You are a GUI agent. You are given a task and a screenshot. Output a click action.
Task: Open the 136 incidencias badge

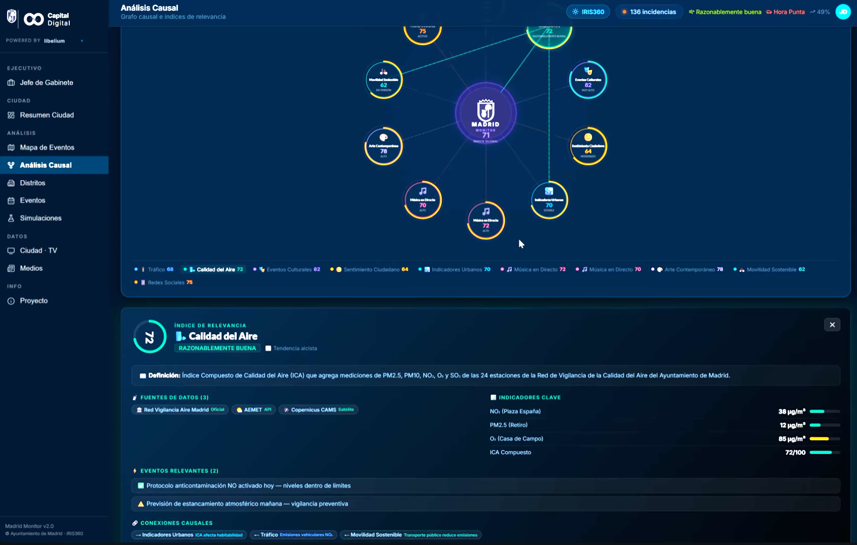648,12
